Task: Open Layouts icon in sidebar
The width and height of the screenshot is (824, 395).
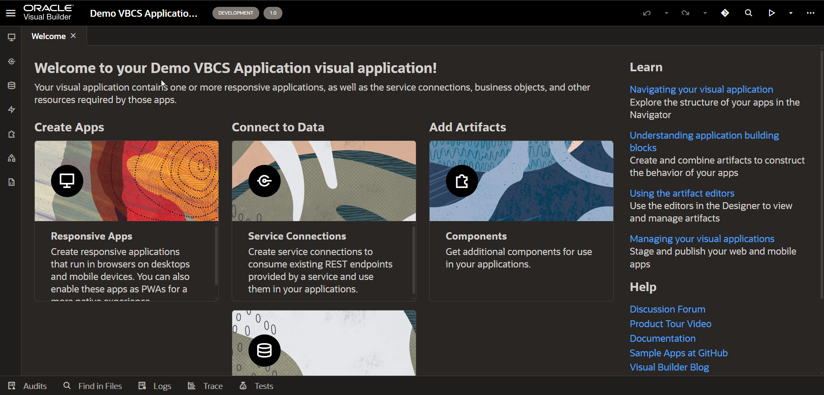Action: pyautogui.click(x=12, y=158)
